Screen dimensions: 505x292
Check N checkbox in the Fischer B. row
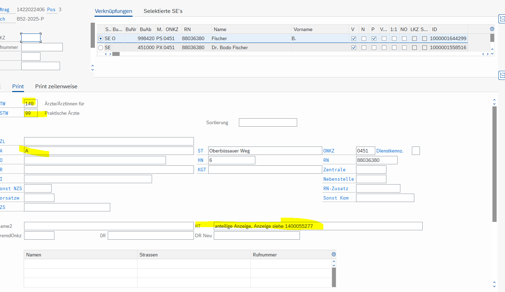point(364,38)
